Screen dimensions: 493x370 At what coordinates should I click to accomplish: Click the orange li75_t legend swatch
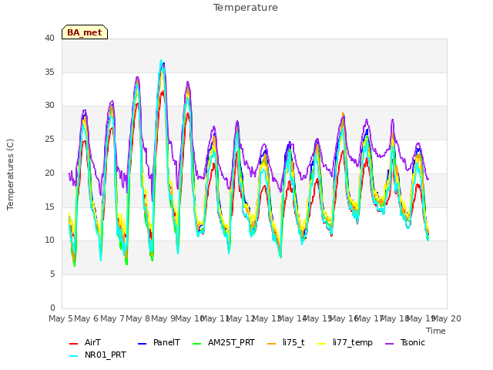pos(271,344)
